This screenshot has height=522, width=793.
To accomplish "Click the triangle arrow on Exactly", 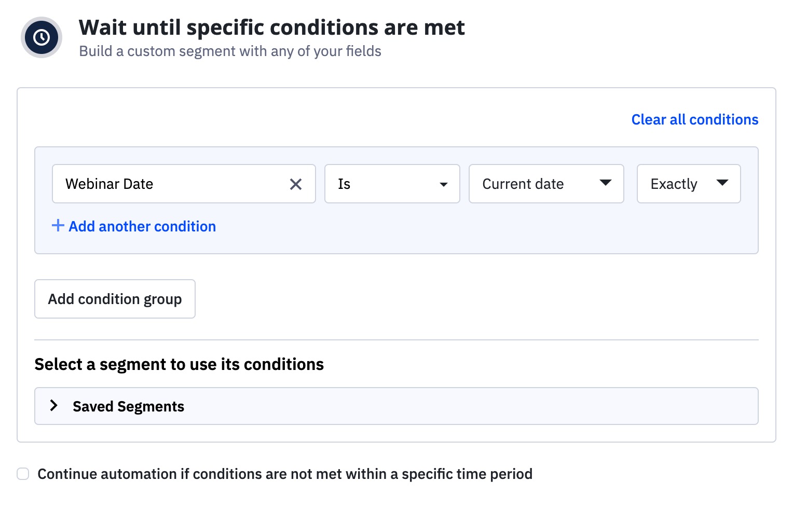I will 722,183.
